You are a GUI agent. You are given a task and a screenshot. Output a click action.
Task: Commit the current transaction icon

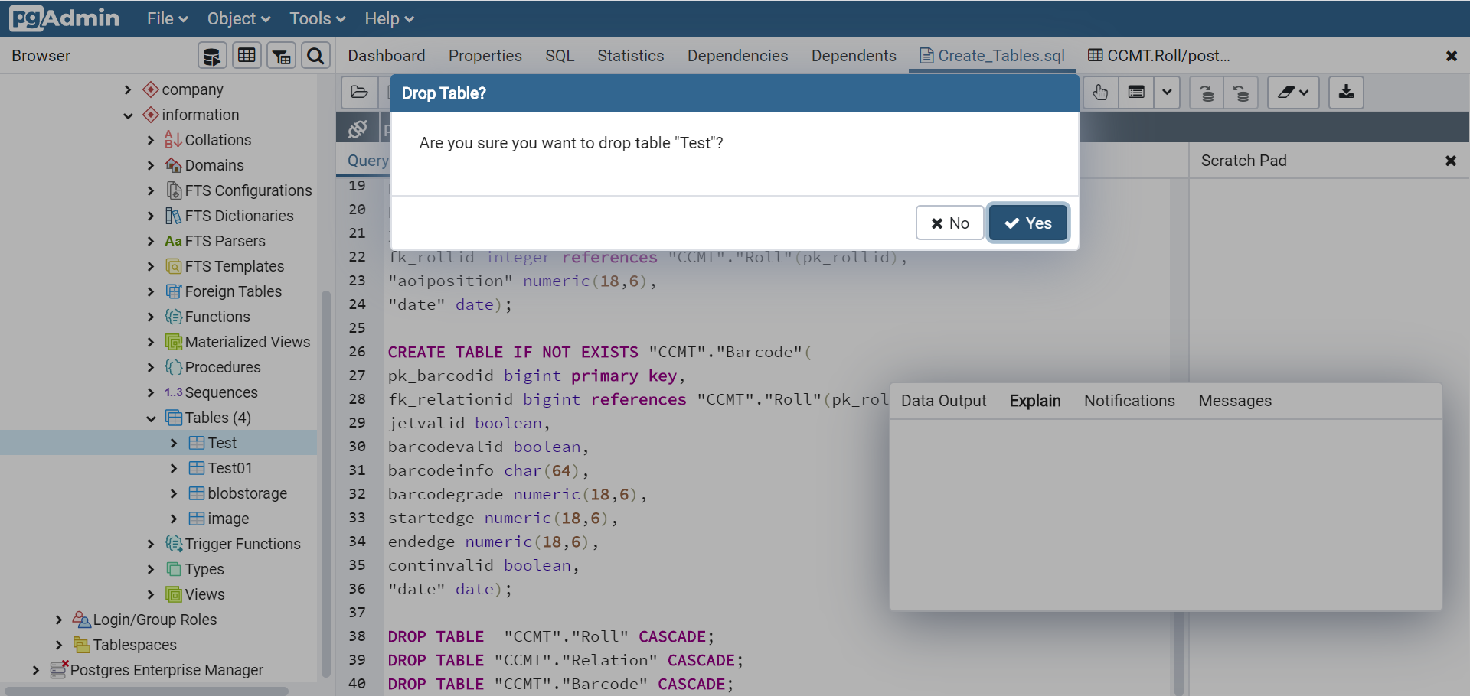tap(1206, 93)
